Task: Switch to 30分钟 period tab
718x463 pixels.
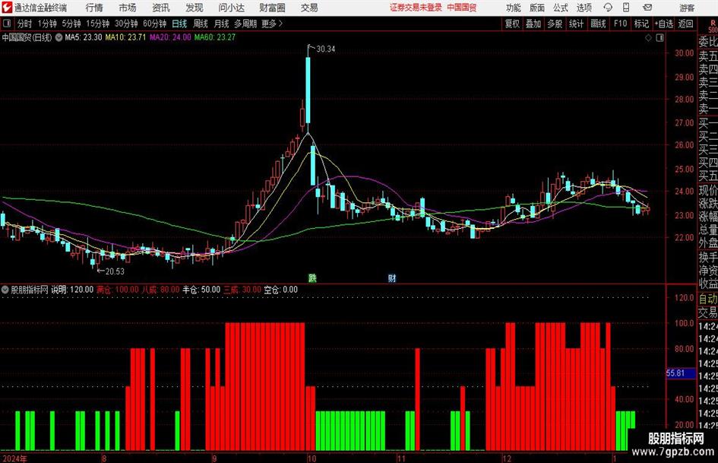Action: [126, 24]
